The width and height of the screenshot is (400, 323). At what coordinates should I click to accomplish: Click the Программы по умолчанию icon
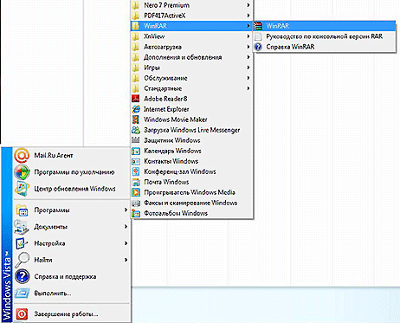22,172
